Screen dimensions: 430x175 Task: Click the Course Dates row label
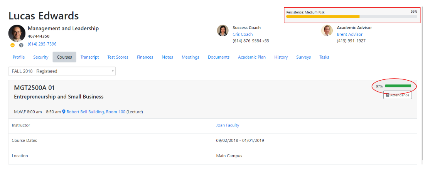(24, 140)
